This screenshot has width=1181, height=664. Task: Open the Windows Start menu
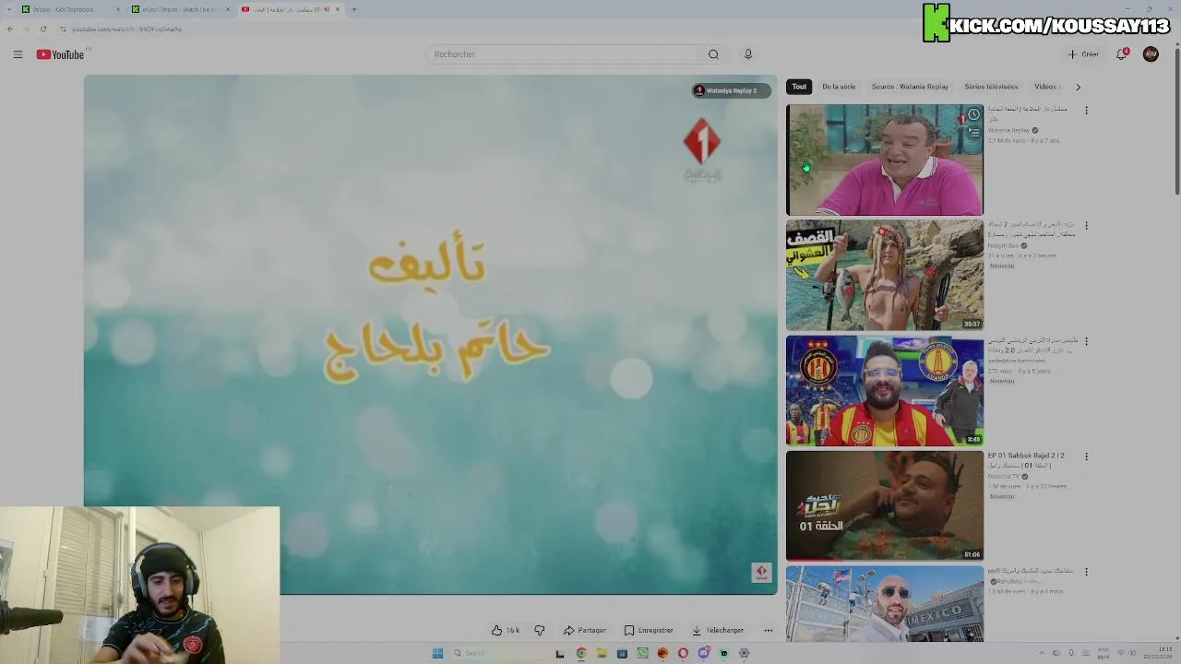[x=437, y=653]
